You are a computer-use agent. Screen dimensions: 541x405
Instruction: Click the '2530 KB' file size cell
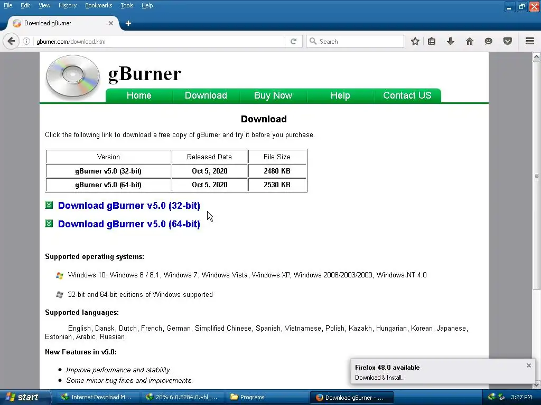click(277, 185)
